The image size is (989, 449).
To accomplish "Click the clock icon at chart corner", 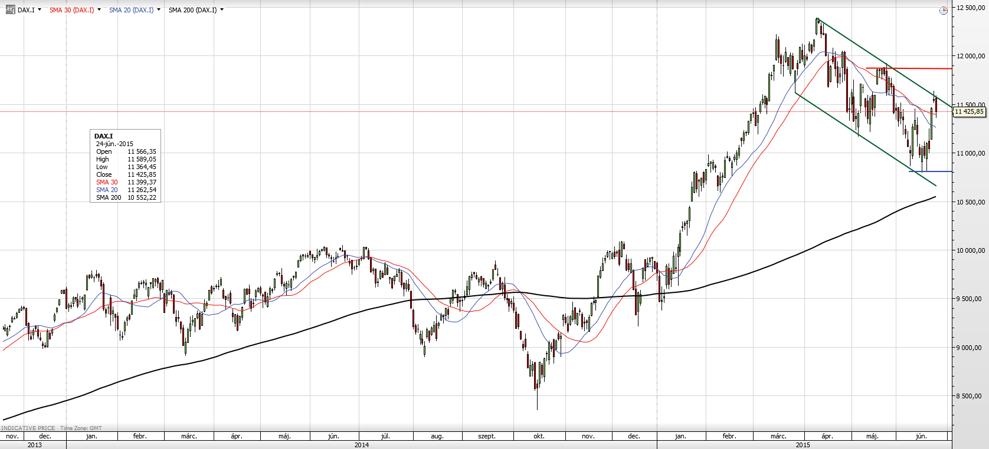I will point(944,10).
